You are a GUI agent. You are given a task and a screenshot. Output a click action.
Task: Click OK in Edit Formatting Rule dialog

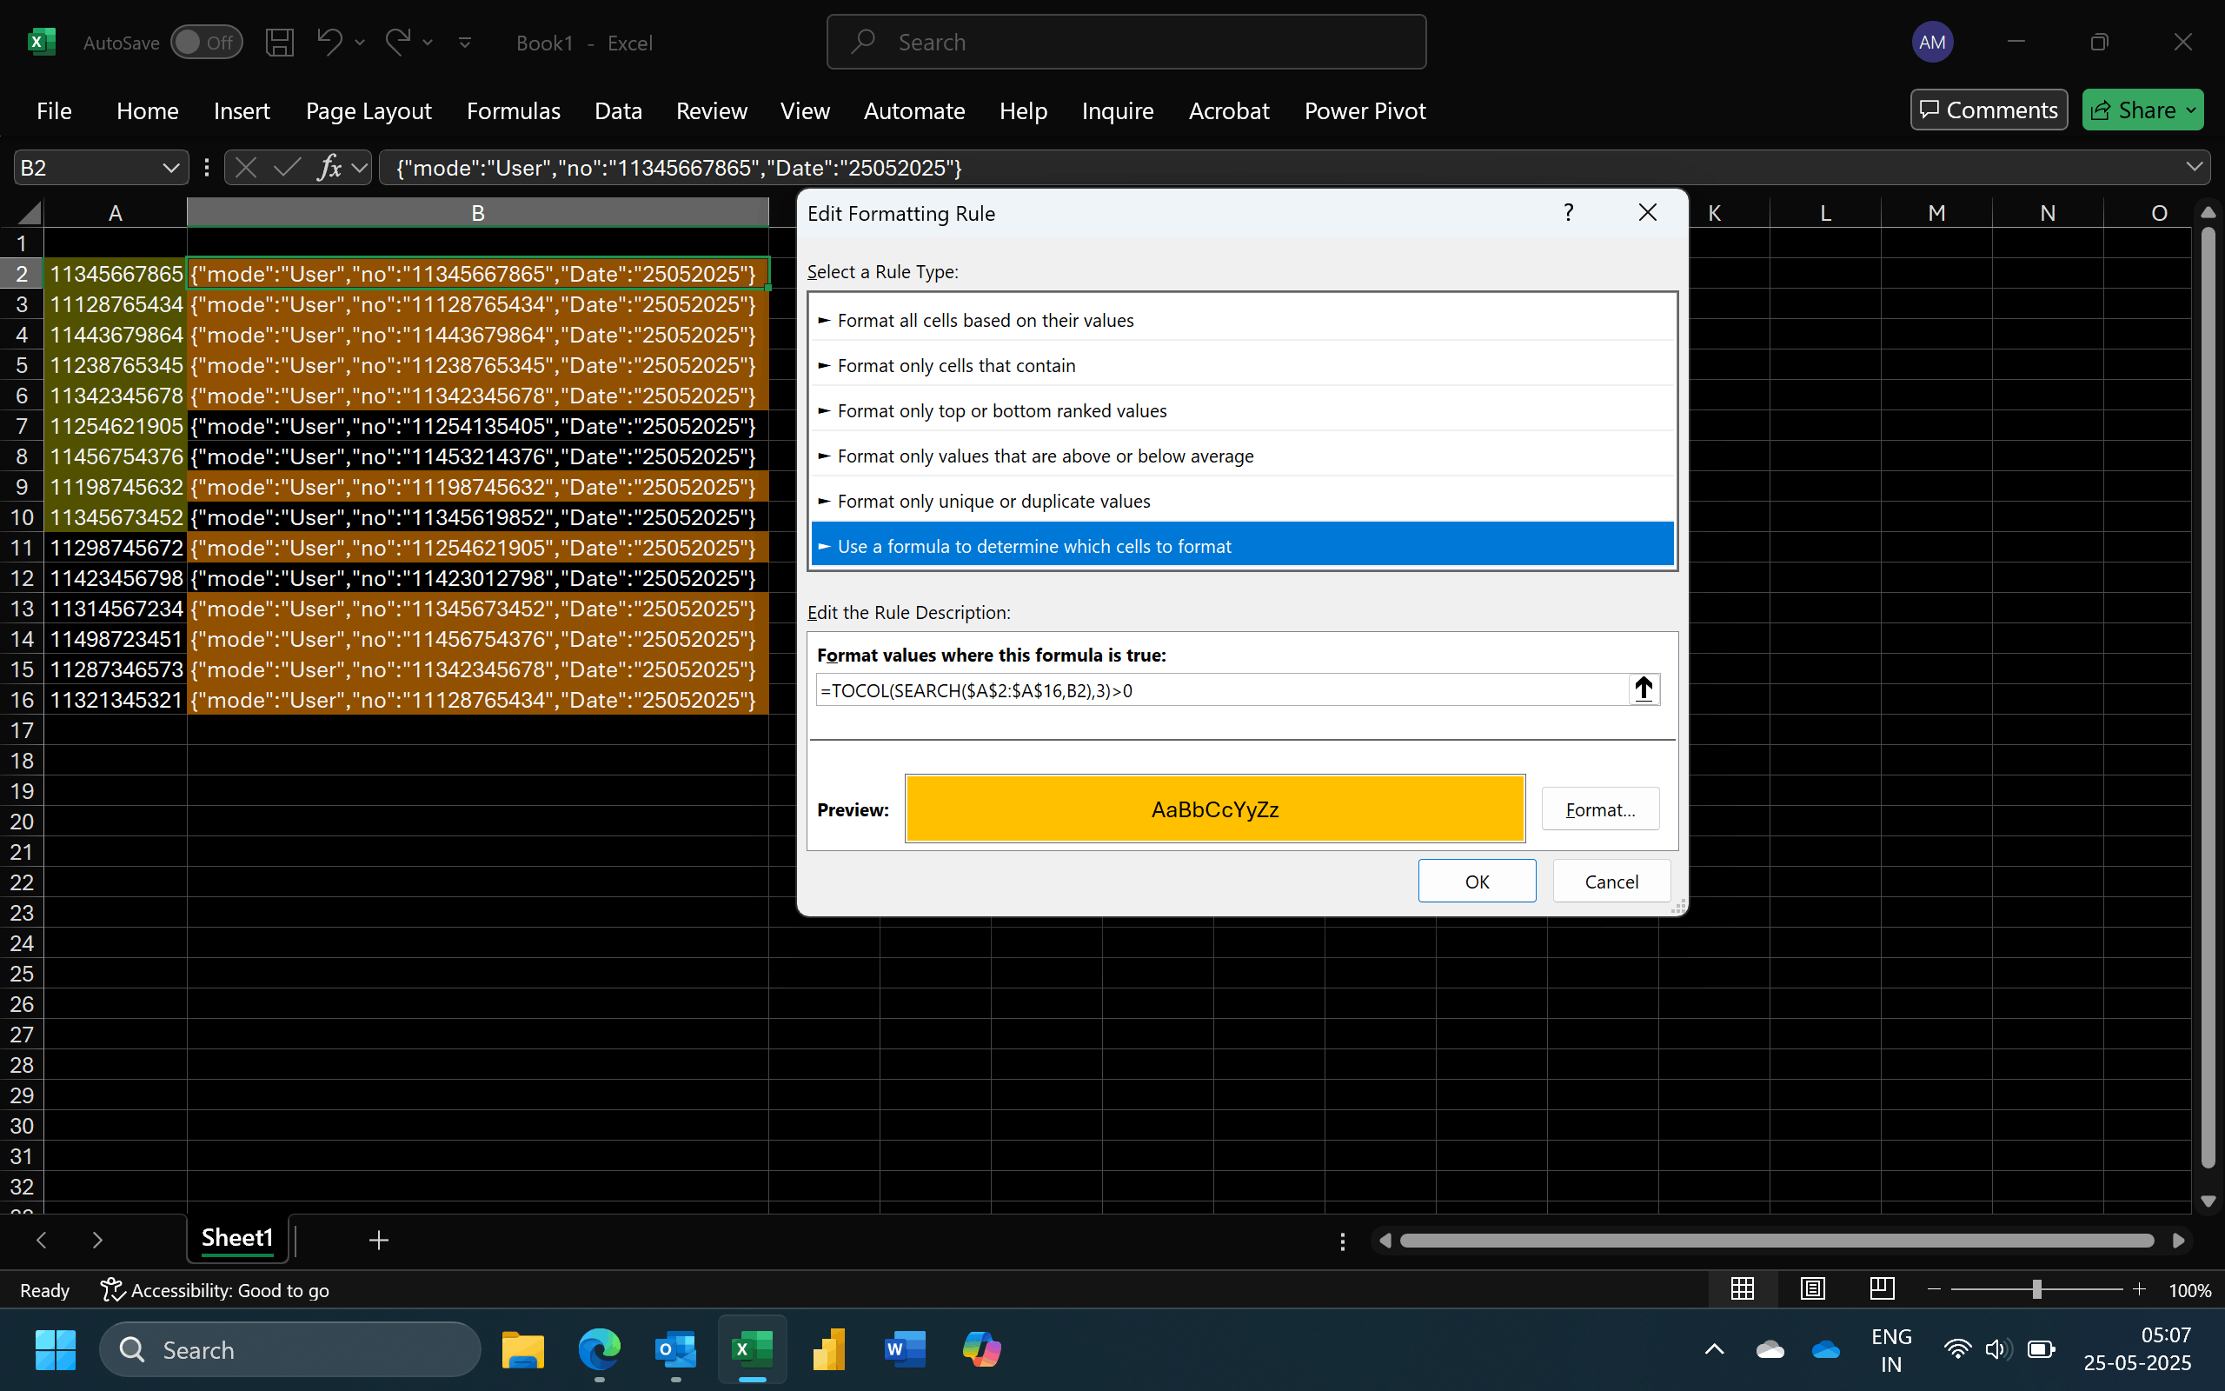coord(1476,882)
